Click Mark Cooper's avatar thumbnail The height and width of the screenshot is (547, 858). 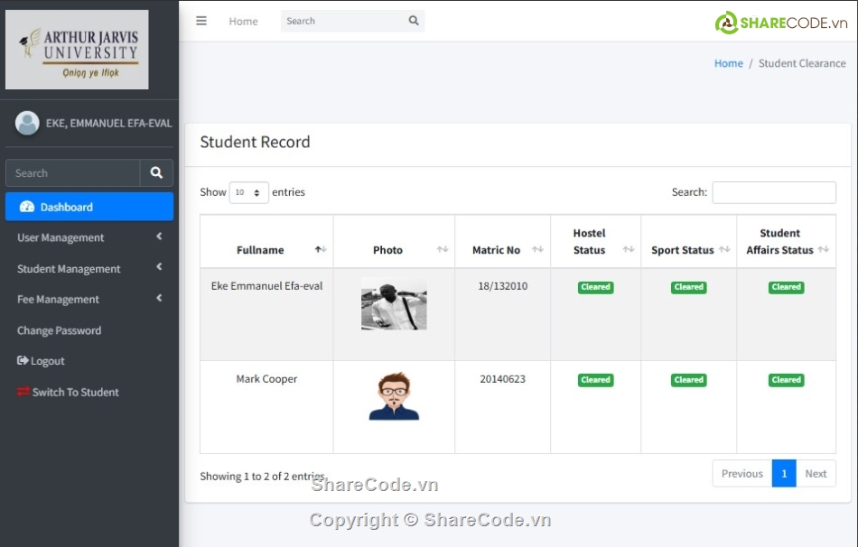394,396
